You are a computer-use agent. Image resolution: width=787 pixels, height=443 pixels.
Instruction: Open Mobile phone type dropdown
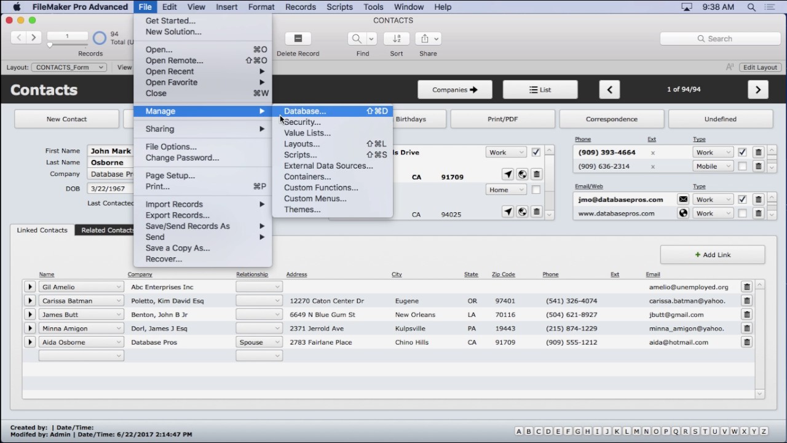coord(713,166)
